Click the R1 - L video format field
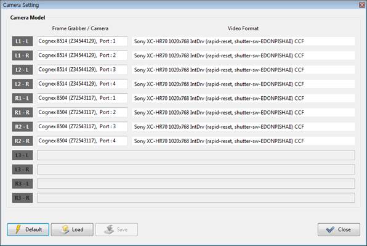367x246 pixels. pyautogui.click(x=243, y=98)
